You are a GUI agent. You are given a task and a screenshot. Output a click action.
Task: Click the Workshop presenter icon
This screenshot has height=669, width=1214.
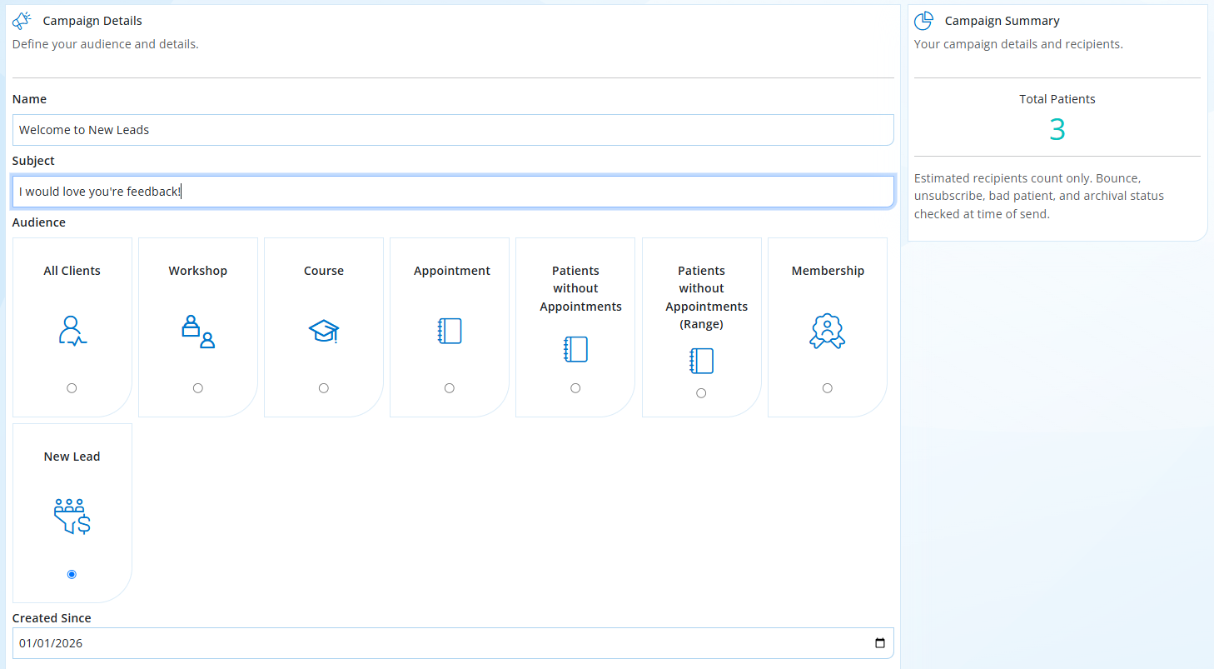click(198, 331)
